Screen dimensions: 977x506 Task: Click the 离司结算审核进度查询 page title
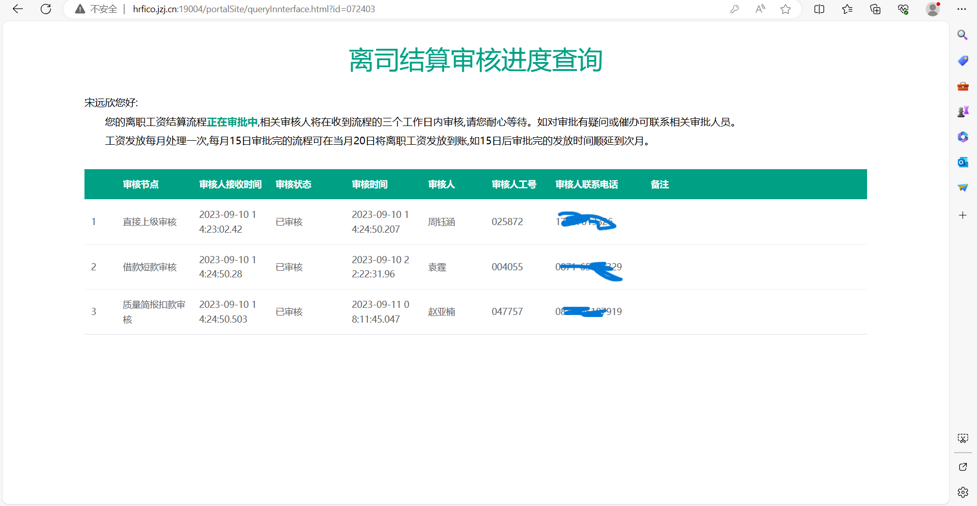click(x=476, y=60)
